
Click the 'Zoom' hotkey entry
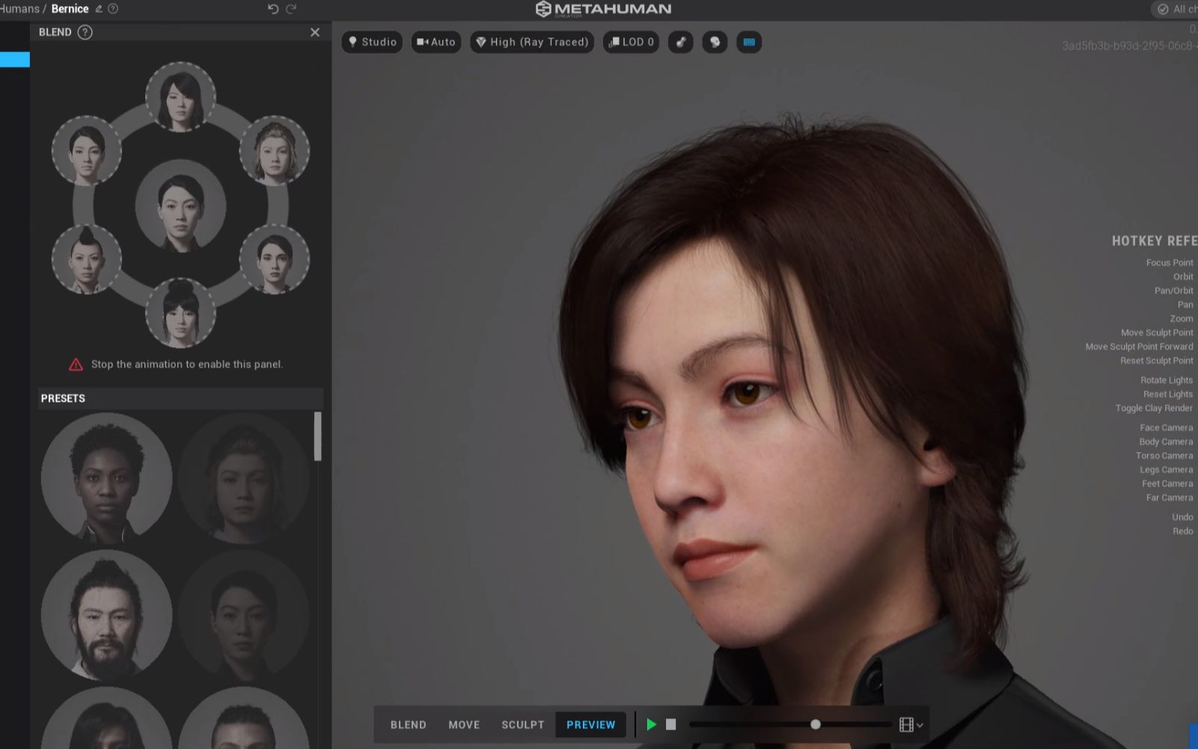click(1182, 319)
